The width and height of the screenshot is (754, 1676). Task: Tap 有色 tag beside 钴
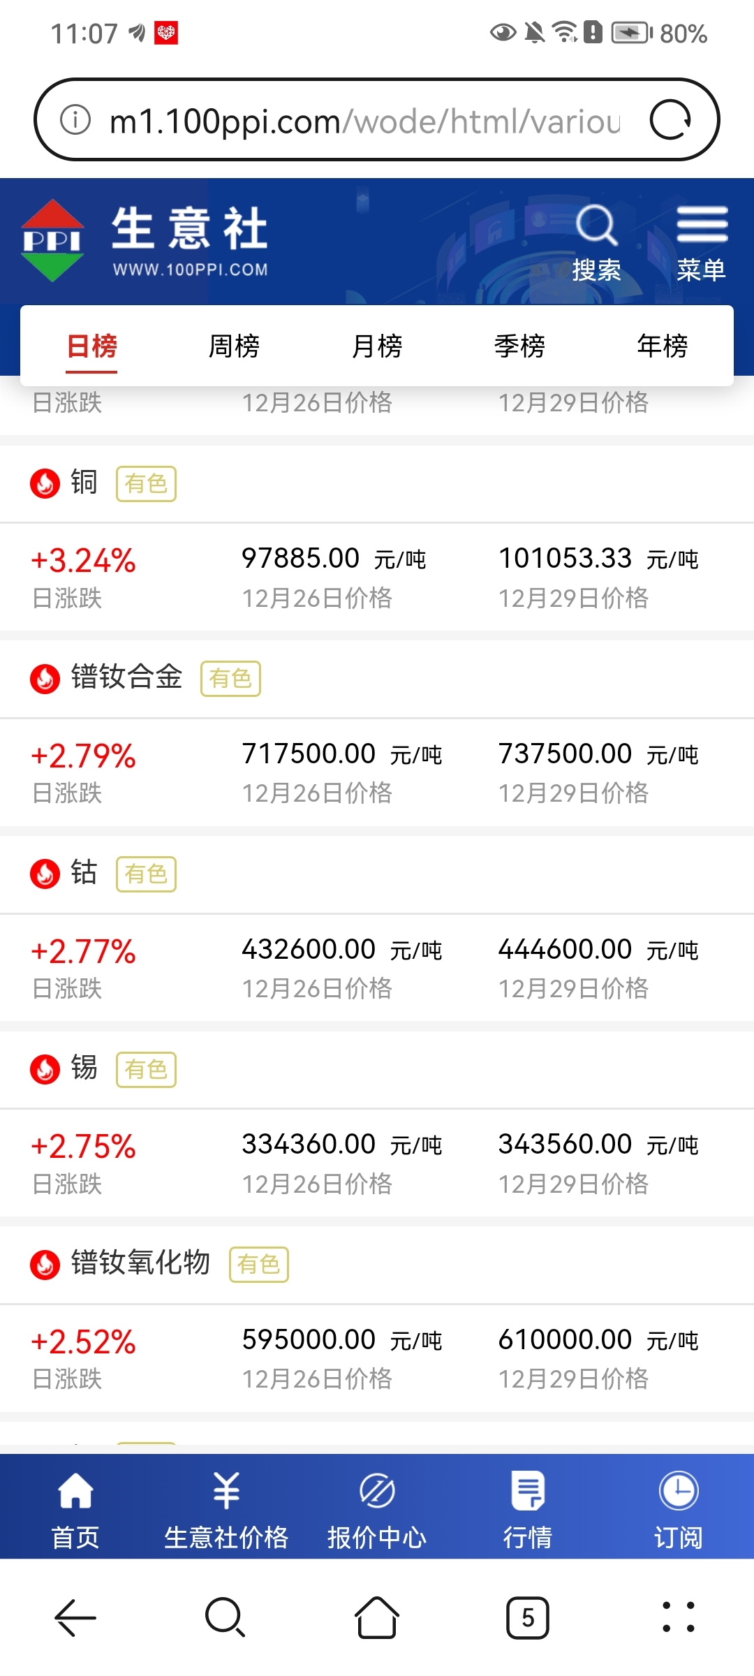[x=146, y=874]
